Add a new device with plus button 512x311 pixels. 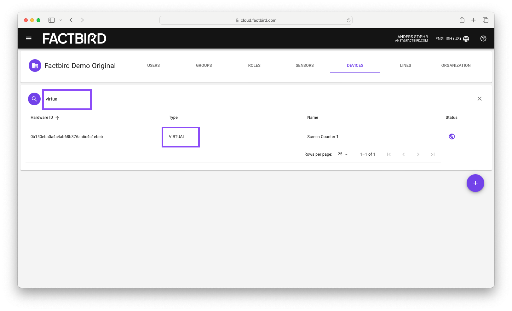pyautogui.click(x=475, y=183)
